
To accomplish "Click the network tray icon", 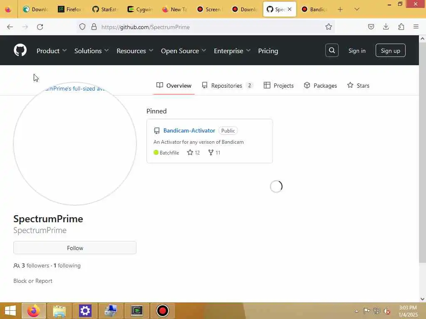I will pyautogui.click(x=376, y=311).
